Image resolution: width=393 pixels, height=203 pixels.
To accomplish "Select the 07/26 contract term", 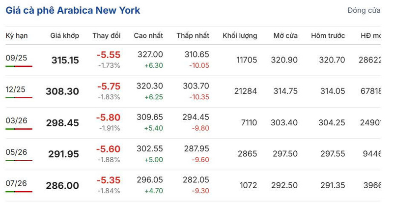I will [16, 184].
